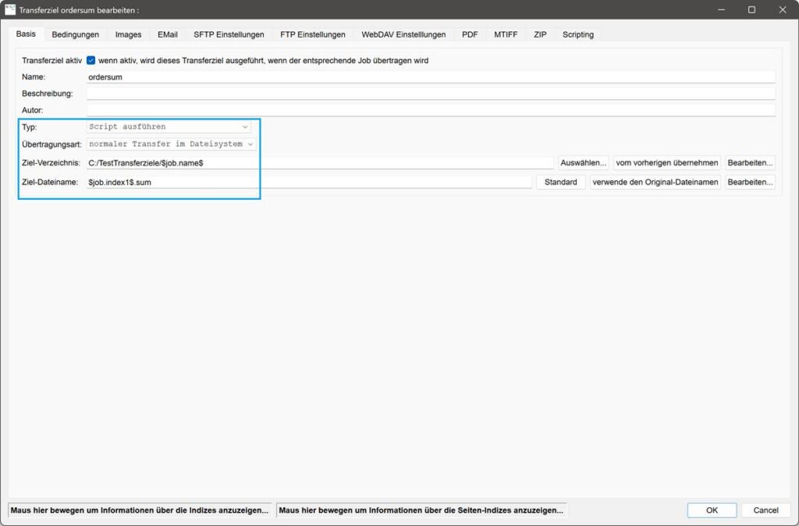Select the SFTP Einstellungen tab
799x526 pixels.
[229, 34]
